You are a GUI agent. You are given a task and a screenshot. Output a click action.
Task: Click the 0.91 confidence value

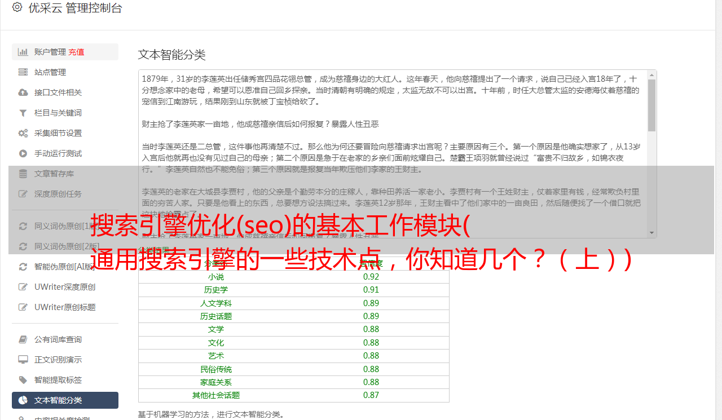[x=371, y=290]
